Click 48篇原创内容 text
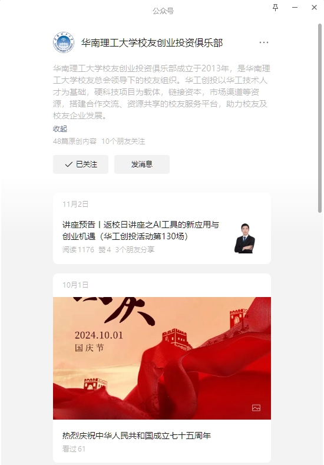This screenshot has height=465, width=324. point(75,141)
